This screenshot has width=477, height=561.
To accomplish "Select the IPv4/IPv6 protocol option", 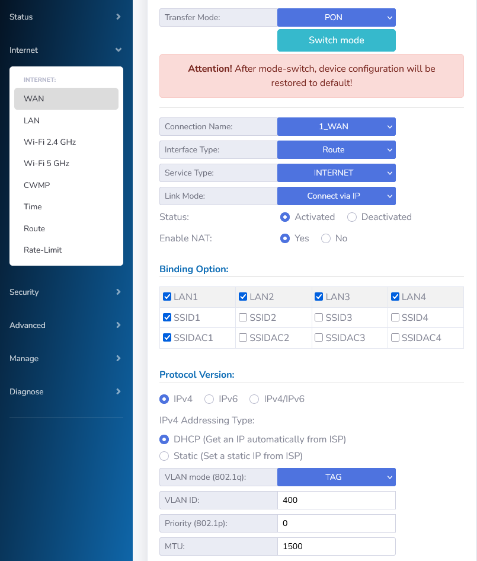I will tap(254, 399).
